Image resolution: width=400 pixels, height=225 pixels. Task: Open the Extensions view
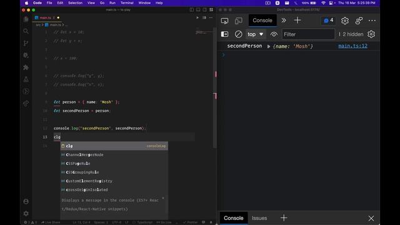pos(26,67)
